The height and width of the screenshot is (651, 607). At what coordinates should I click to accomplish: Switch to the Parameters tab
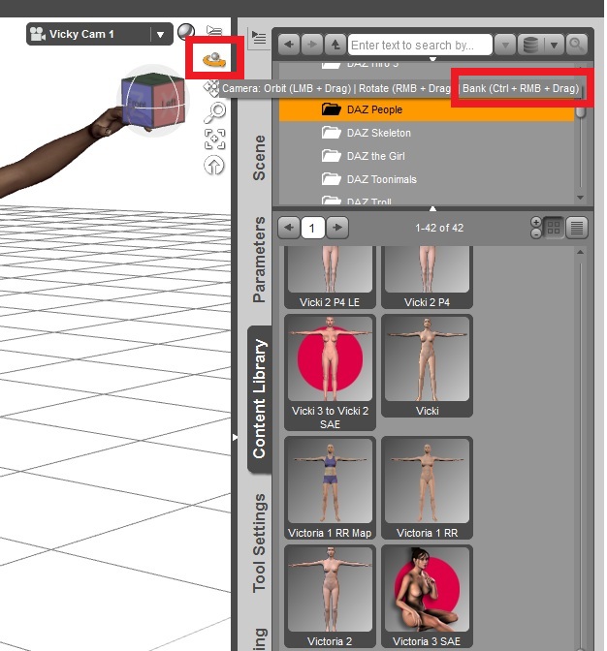click(259, 260)
